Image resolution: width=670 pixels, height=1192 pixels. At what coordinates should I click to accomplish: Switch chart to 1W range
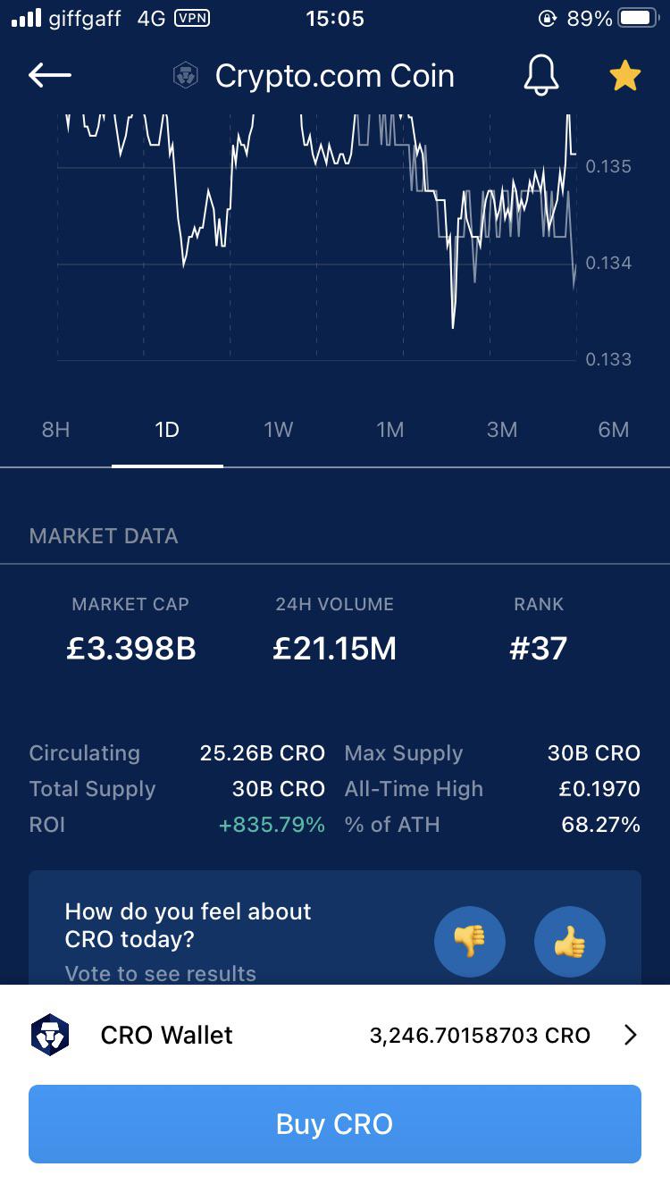pos(279,430)
